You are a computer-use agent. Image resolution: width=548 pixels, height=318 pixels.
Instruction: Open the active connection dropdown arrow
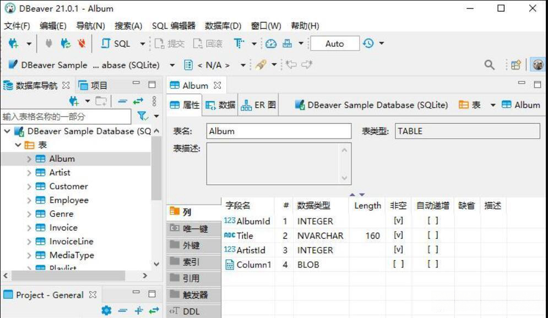pyautogui.click(x=172, y=65)
